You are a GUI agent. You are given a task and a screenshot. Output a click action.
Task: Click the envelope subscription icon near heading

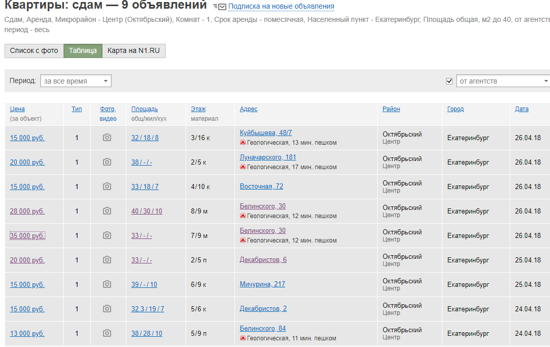tap(220, 7)
